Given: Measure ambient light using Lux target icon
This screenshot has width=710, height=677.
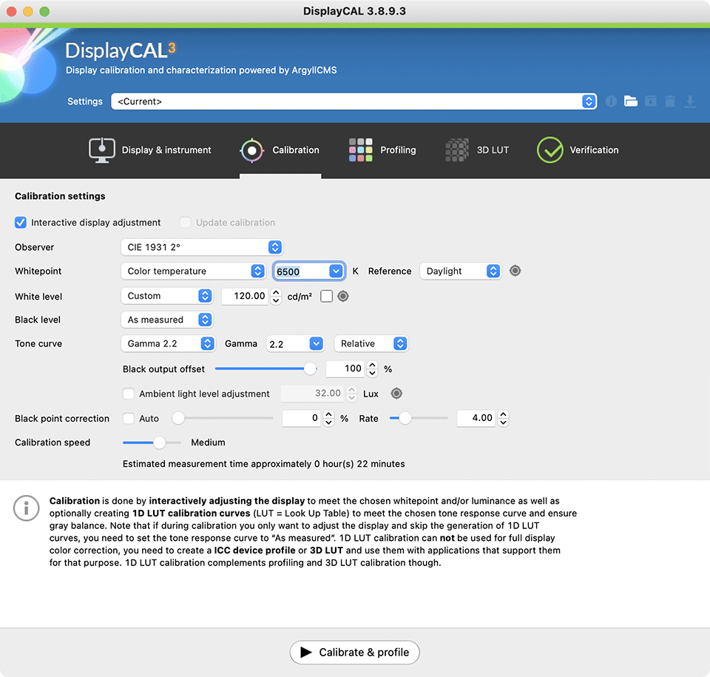Looking at the screenshot, I should click(396, 394).
